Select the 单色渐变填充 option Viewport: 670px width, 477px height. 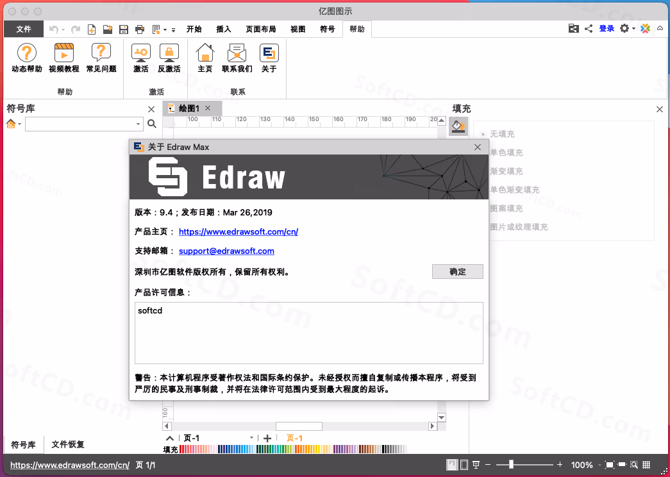pos(514,190)
